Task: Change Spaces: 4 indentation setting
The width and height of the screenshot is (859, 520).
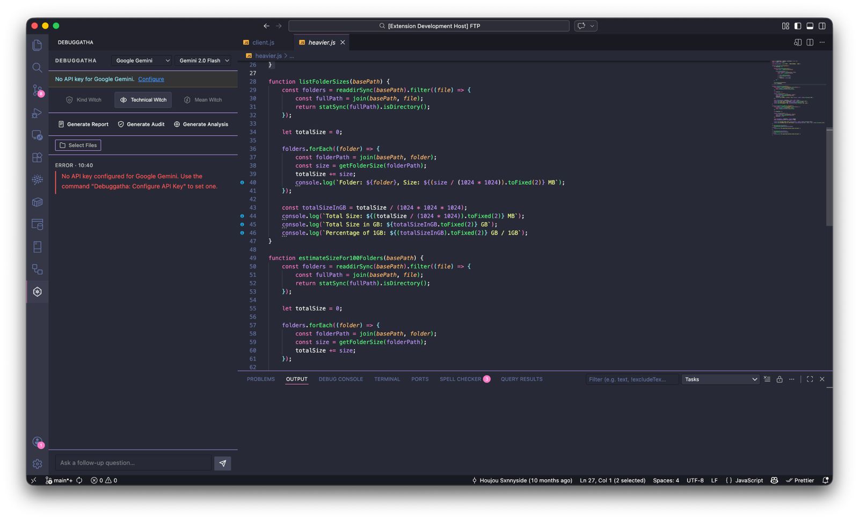Action: click(666, 480)
